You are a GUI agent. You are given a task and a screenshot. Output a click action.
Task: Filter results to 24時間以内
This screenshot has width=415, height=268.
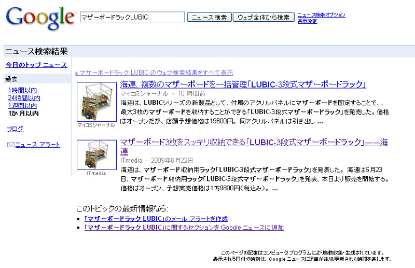[24, 98]
